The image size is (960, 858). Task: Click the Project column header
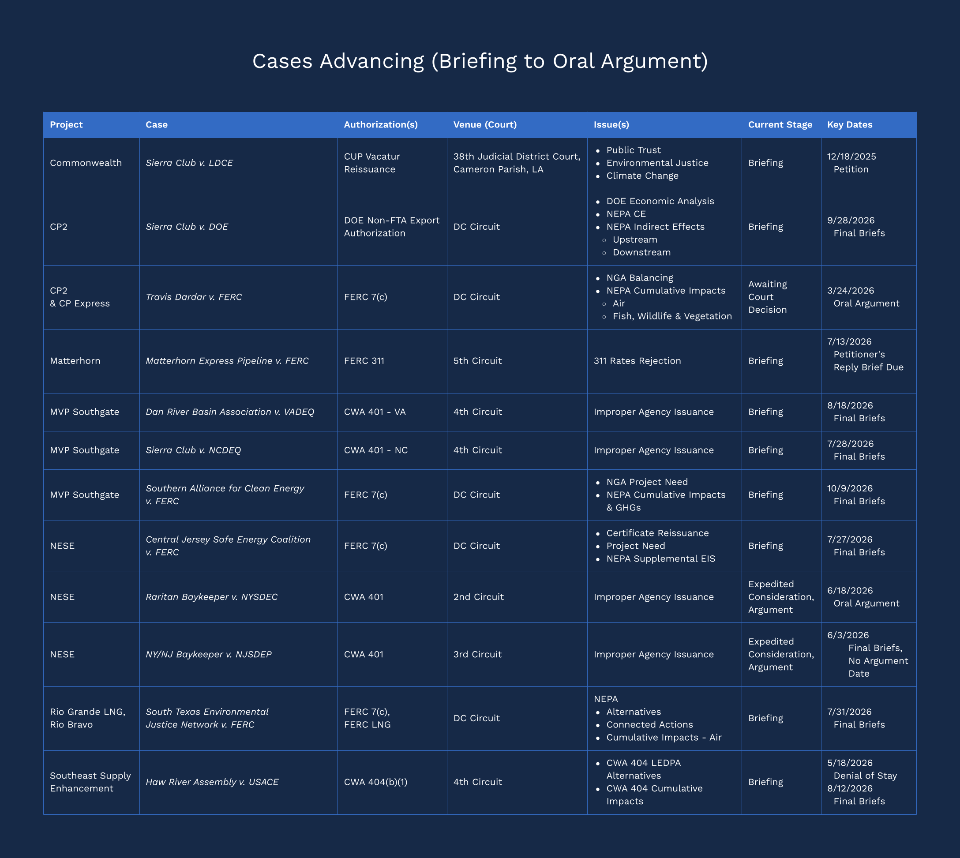click(x=67, y=124)
